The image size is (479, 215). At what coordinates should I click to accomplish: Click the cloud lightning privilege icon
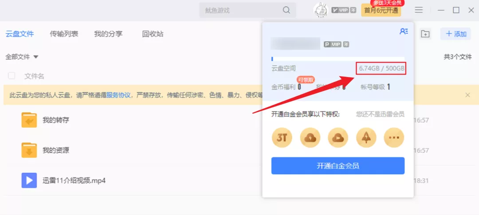coord(310,138)
